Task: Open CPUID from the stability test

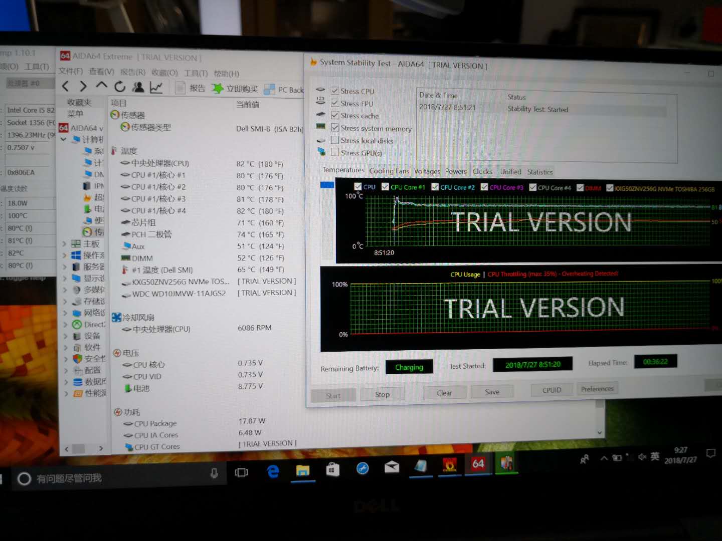Action: click(552, 390)
